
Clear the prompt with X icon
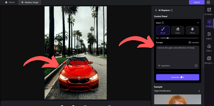tap(196, 66)
